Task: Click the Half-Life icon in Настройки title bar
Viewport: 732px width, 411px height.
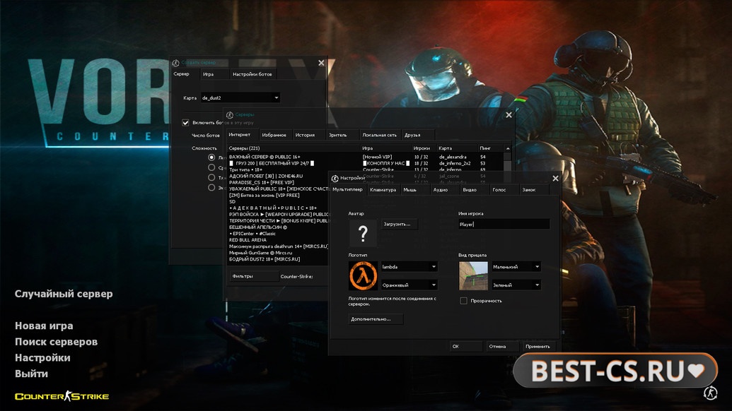Action: click(335, 179)
